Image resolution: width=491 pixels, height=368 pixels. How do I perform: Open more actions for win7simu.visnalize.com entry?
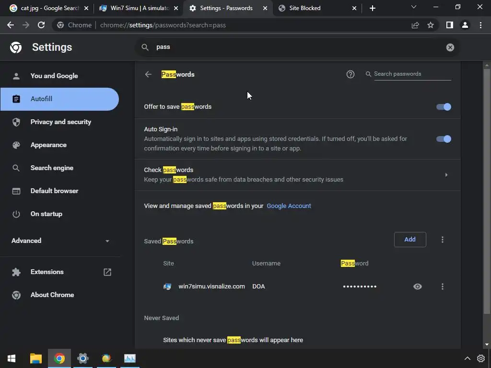443,287
